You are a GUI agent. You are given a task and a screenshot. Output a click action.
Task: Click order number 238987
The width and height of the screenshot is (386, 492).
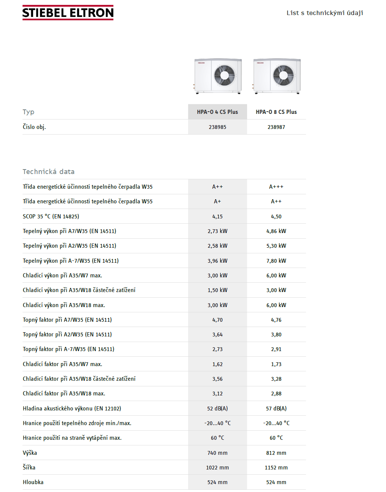(276, 127)
